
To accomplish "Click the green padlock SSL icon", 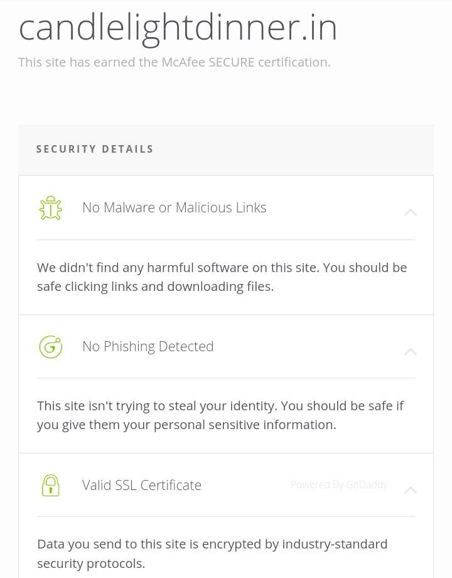I will tap(51, 486).
